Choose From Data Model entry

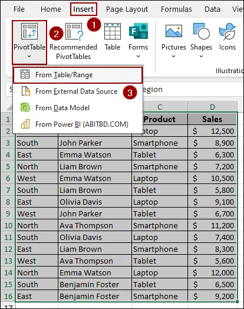78,108
